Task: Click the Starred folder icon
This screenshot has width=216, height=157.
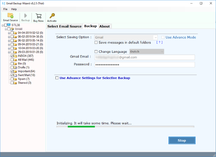Action: pos(15,83)
